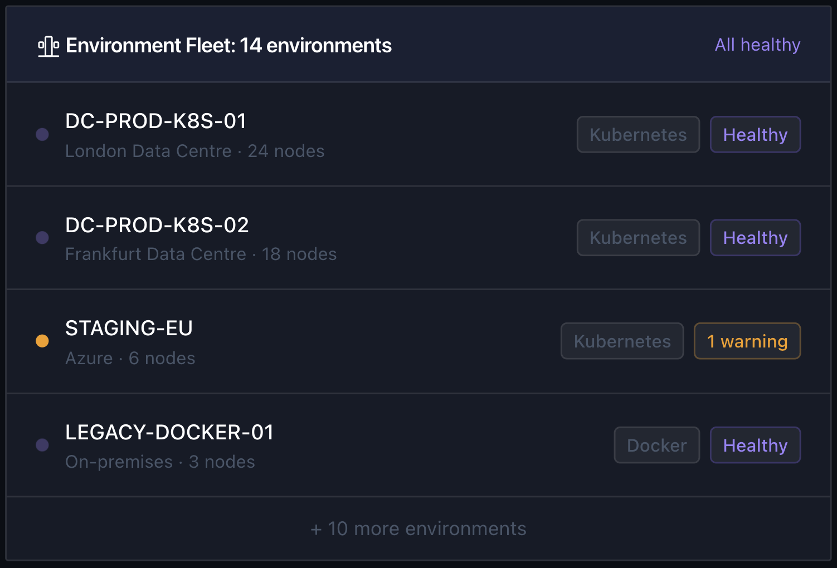
Task: Open the DC-PROD-K8S-01 environment name
Action: click(156, 121)
